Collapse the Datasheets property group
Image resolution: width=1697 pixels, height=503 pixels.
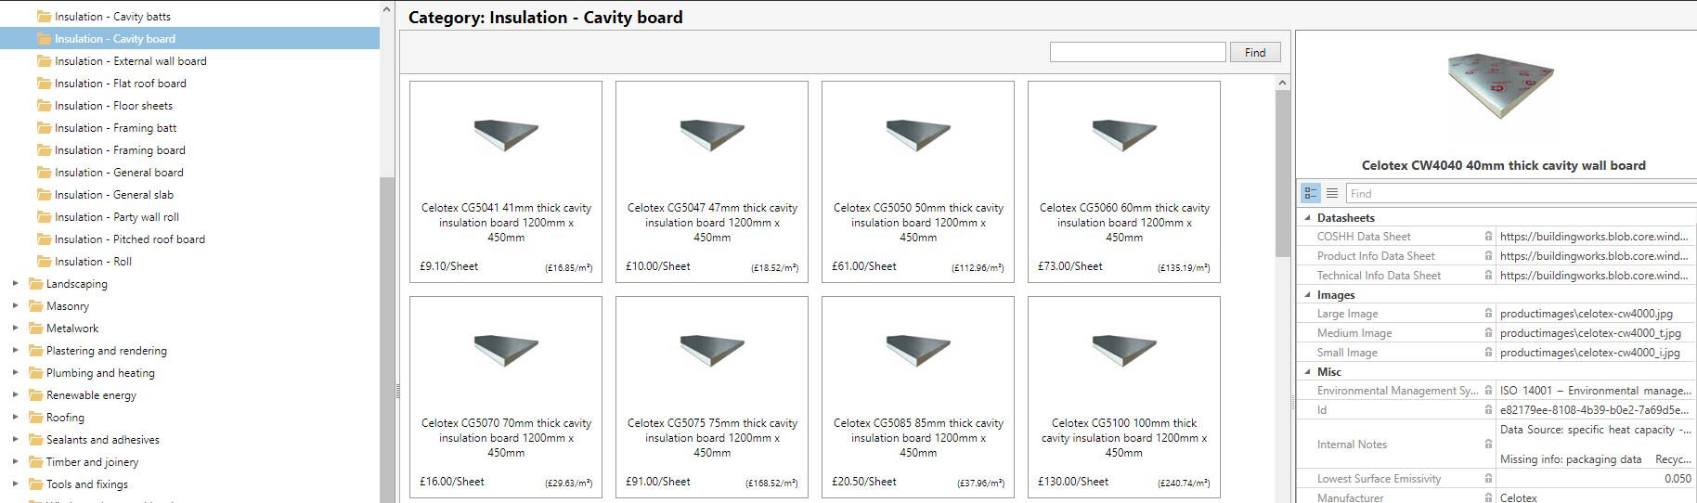coord(1307,218)
